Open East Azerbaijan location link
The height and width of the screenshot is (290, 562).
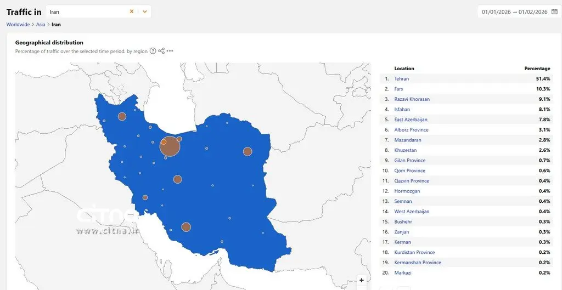pyautogui.click(x=411, y=120)
